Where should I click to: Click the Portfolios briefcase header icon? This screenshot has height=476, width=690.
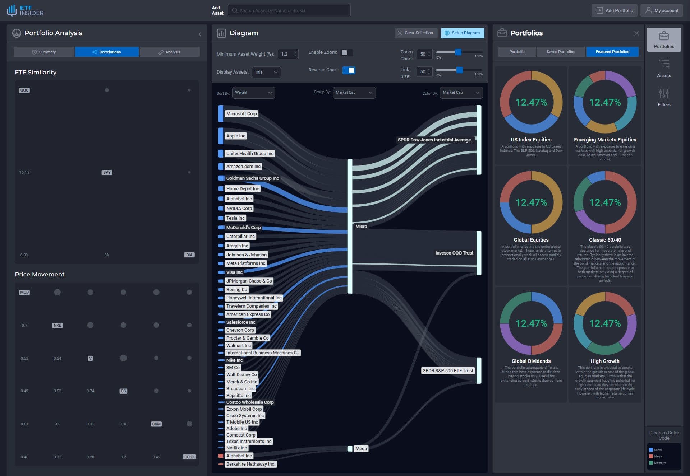pos(502,33)
